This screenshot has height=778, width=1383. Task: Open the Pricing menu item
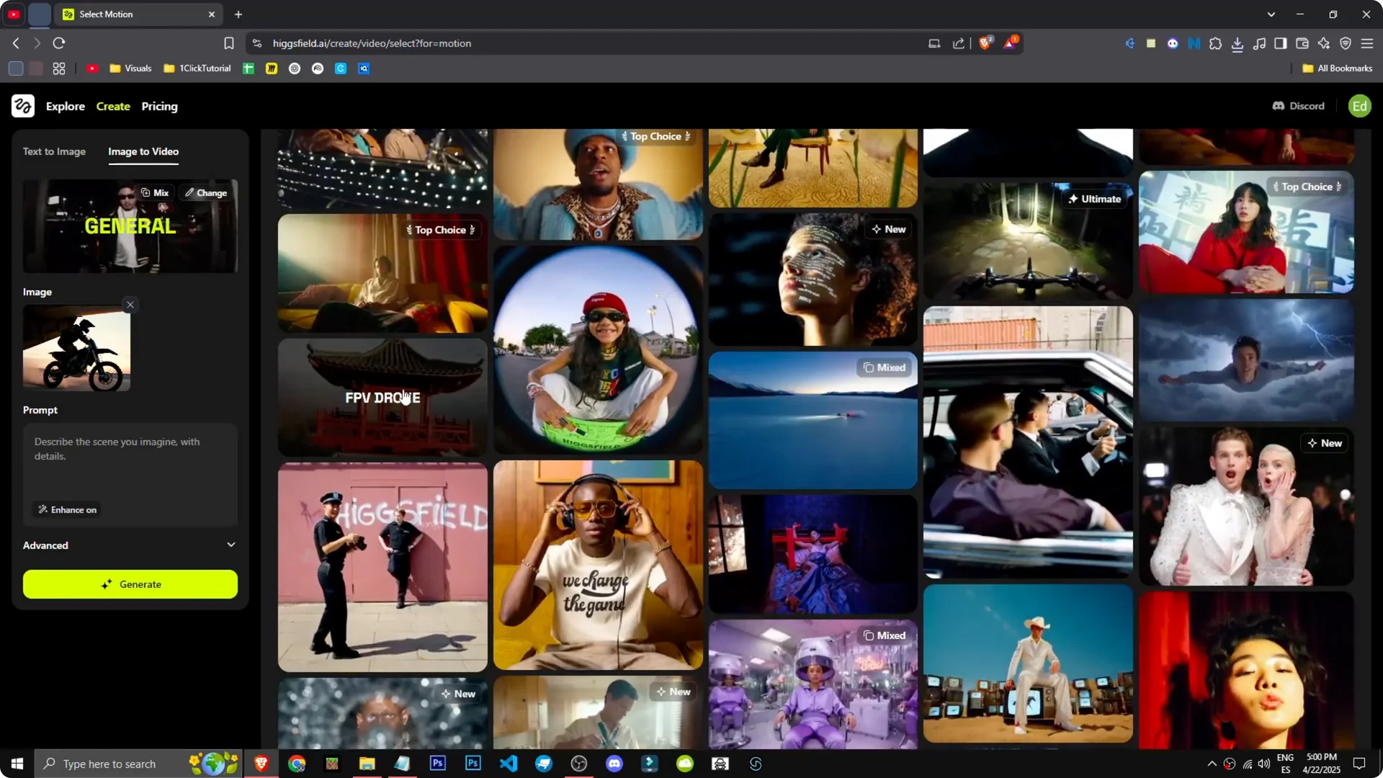pyautogui.click(x=159, y=106)
